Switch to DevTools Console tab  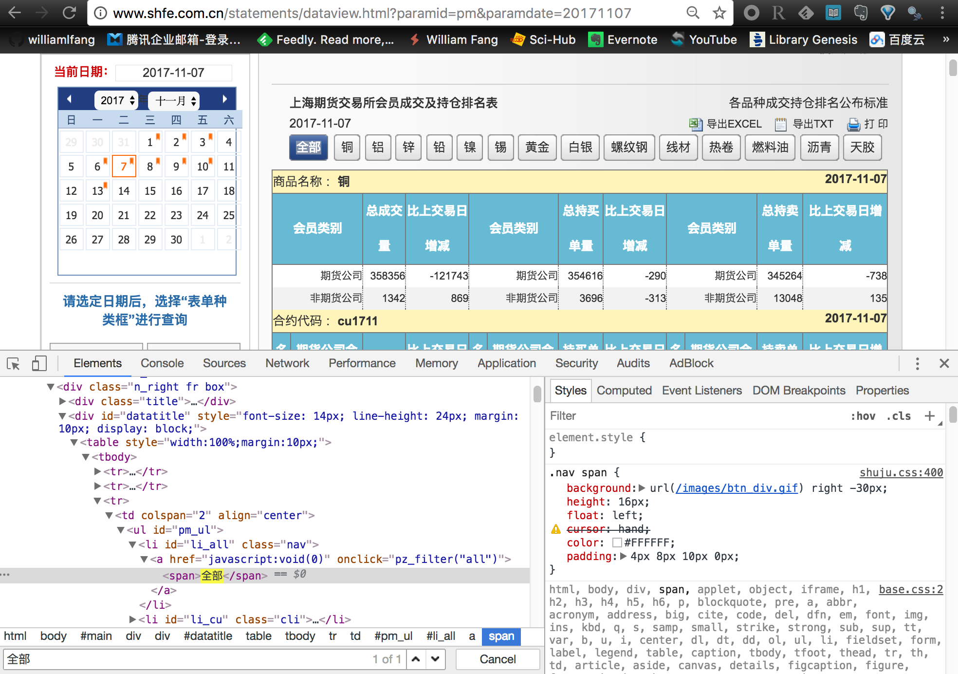tap(162, 363)
